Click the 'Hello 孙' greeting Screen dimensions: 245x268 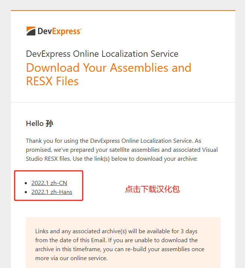(40, 123)
